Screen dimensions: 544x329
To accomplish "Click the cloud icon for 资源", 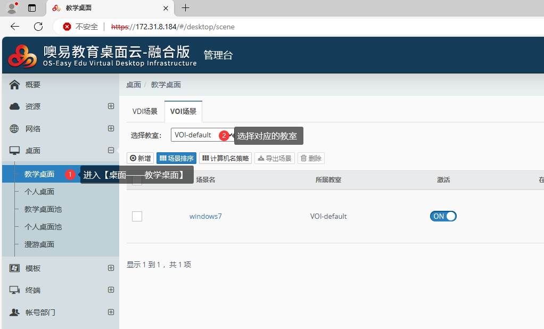I will (x=15, y=106).
